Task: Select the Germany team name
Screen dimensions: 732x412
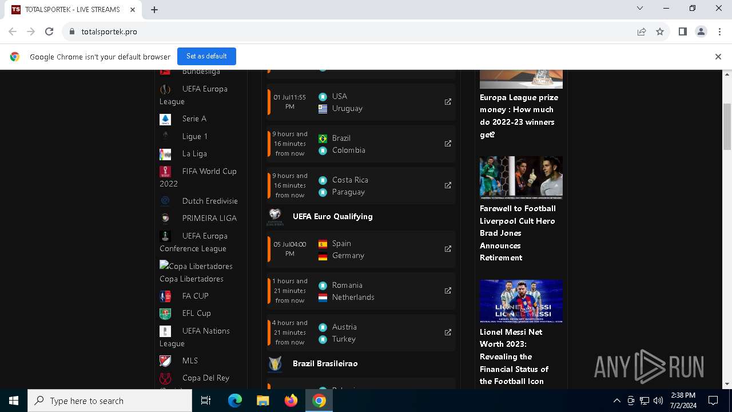Action: 348,255
